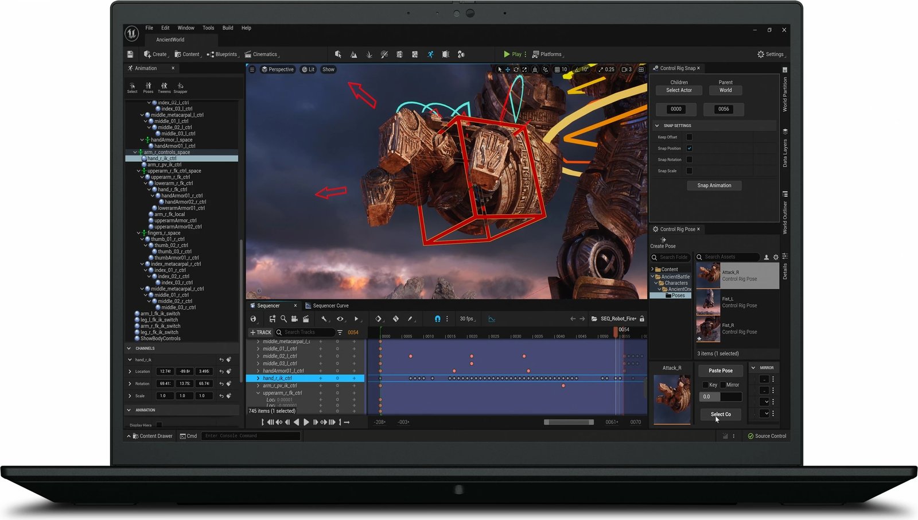Click the Sequencer snapping magnet icon
The image size is (918, 520).
click(437, 319)
